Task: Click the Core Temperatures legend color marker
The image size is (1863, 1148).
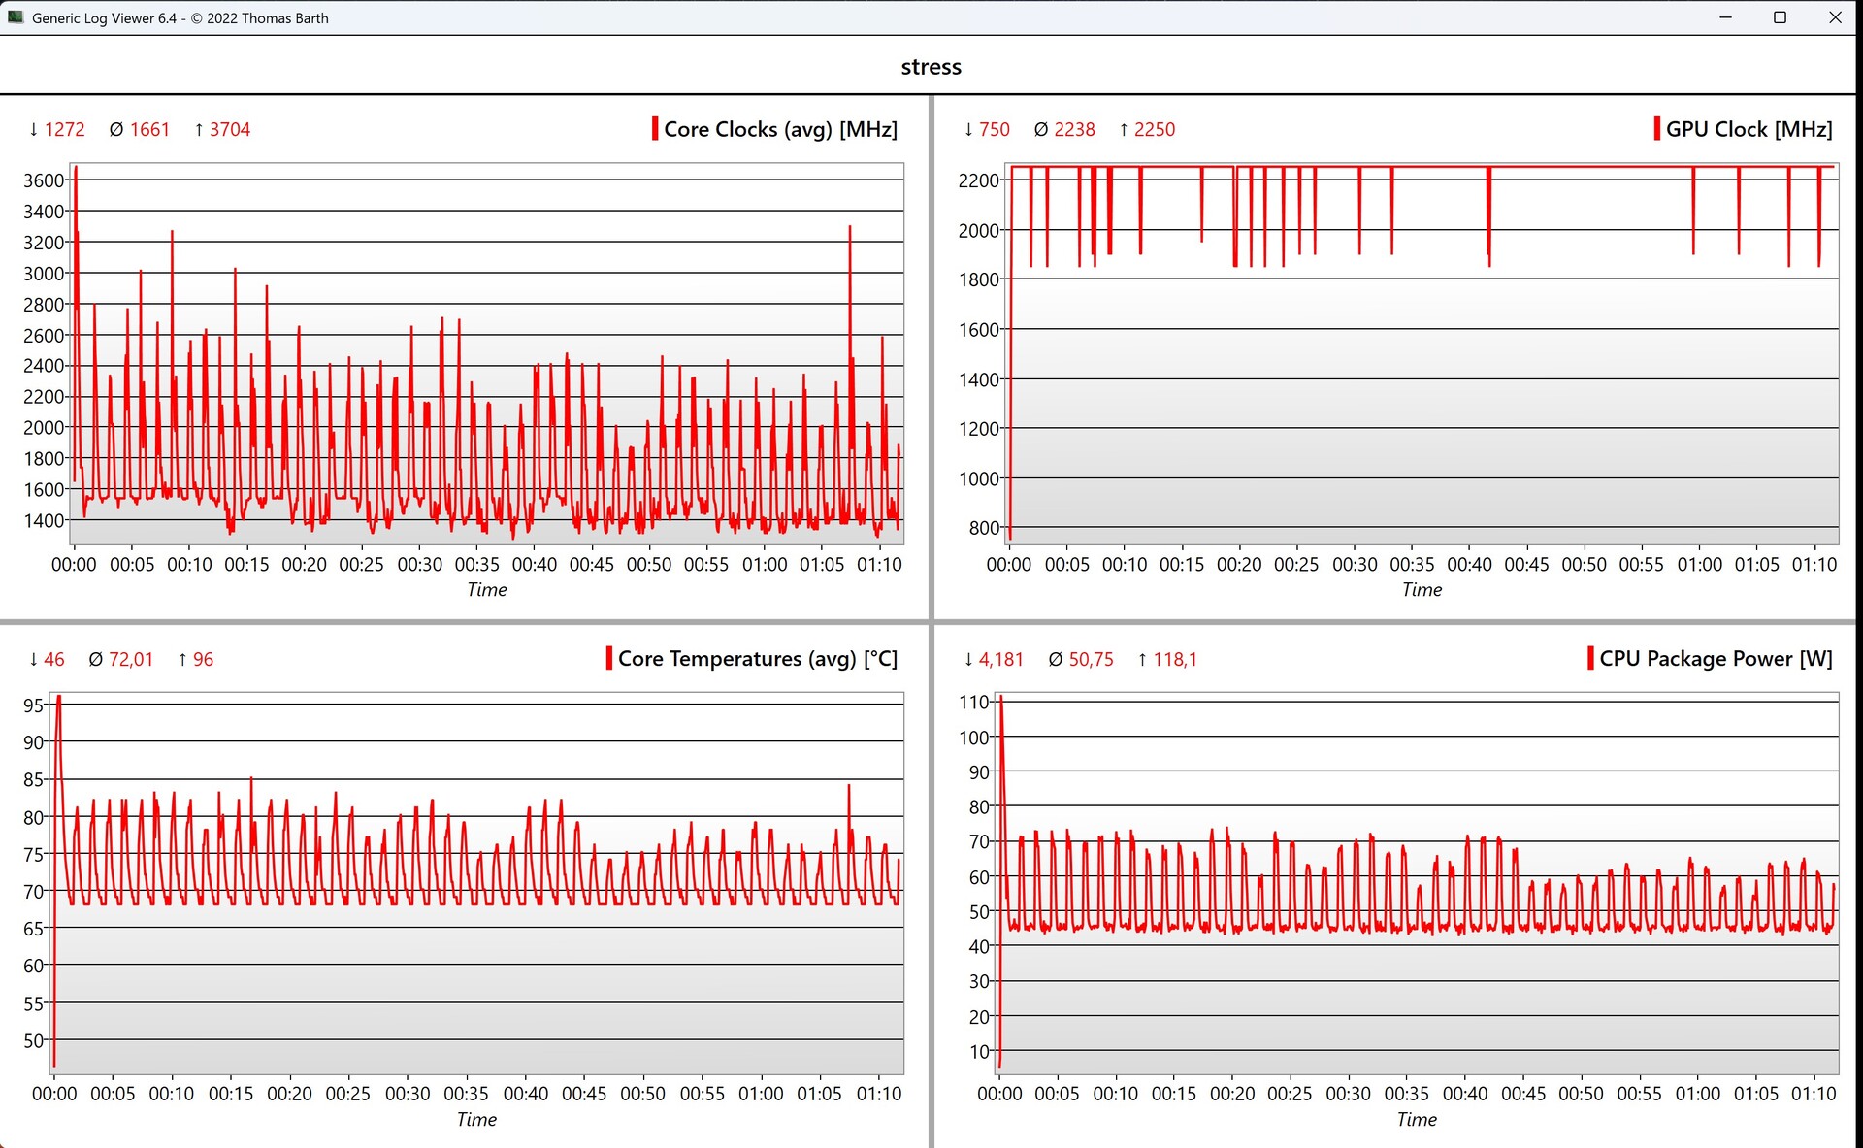Action: (x=609, y=659)
